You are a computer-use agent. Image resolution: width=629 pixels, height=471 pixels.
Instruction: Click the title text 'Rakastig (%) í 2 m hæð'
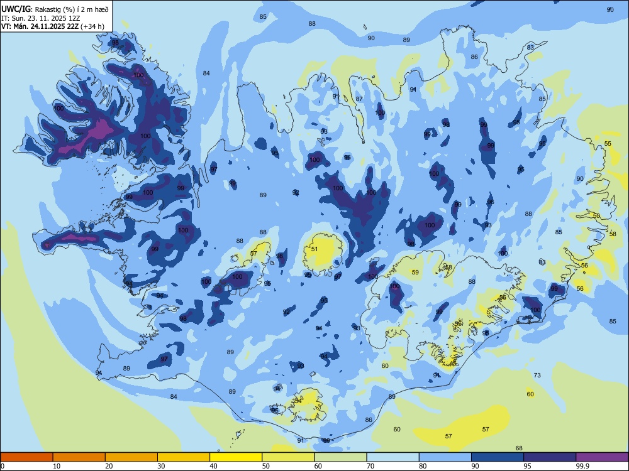[x=72, y=9]
